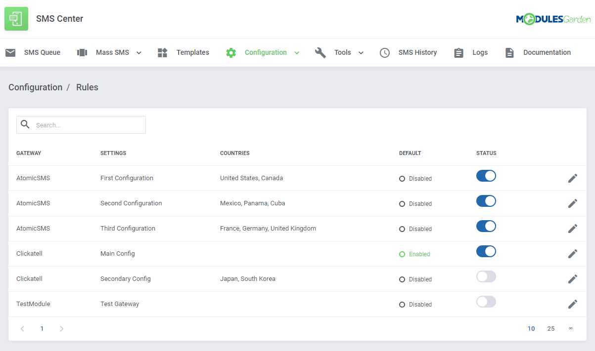595x351 pixels.
Task: Click the Configuration gear icon
Action: 230,52
